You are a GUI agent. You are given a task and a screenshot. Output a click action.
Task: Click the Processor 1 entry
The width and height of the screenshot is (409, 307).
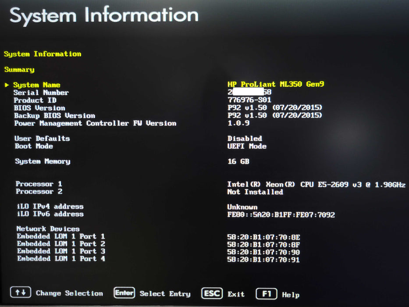pos(39,184)
